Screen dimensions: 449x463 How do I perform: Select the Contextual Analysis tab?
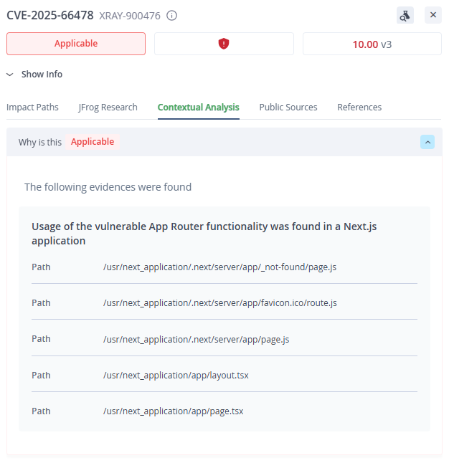(x=199, y=107)
